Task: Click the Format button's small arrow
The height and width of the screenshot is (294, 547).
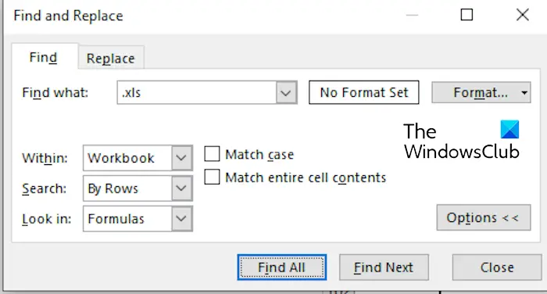Action: click(x=524, y=93)
